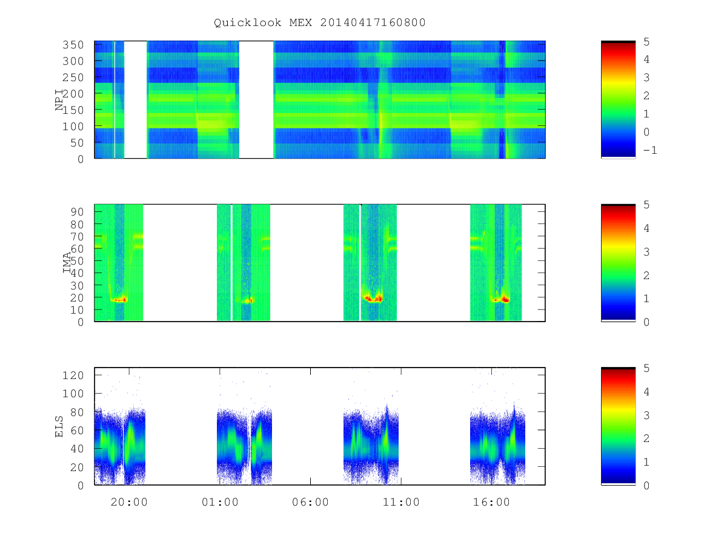This screenshot has width=727, height=545.
Task: Click the 11:00 time axis label
Action: [400, 502]
